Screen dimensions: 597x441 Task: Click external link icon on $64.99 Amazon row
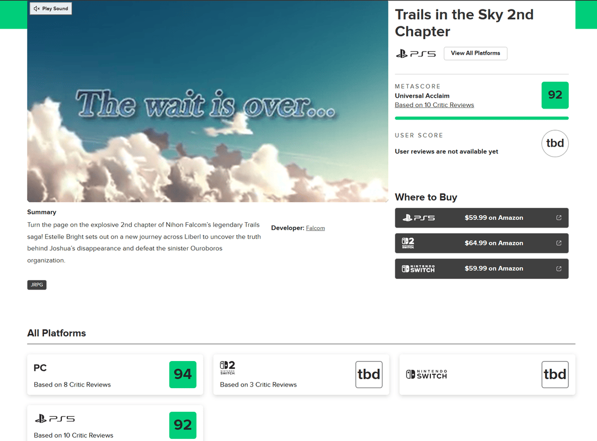pyautogui.click(x=558, y=243)
